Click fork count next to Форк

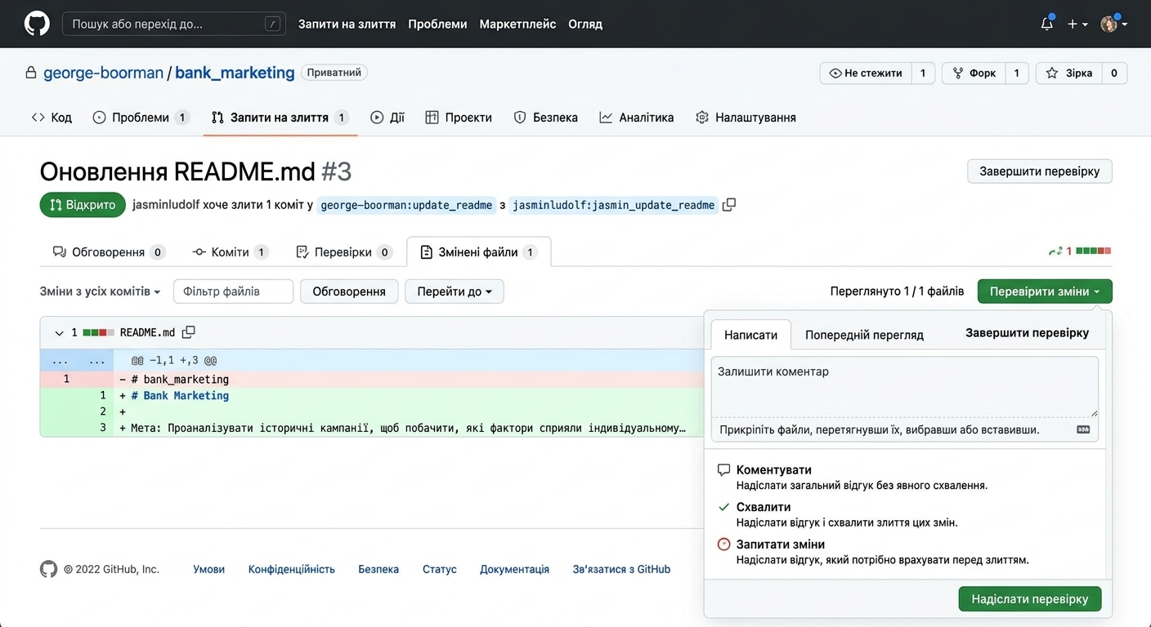[1017, 73]
